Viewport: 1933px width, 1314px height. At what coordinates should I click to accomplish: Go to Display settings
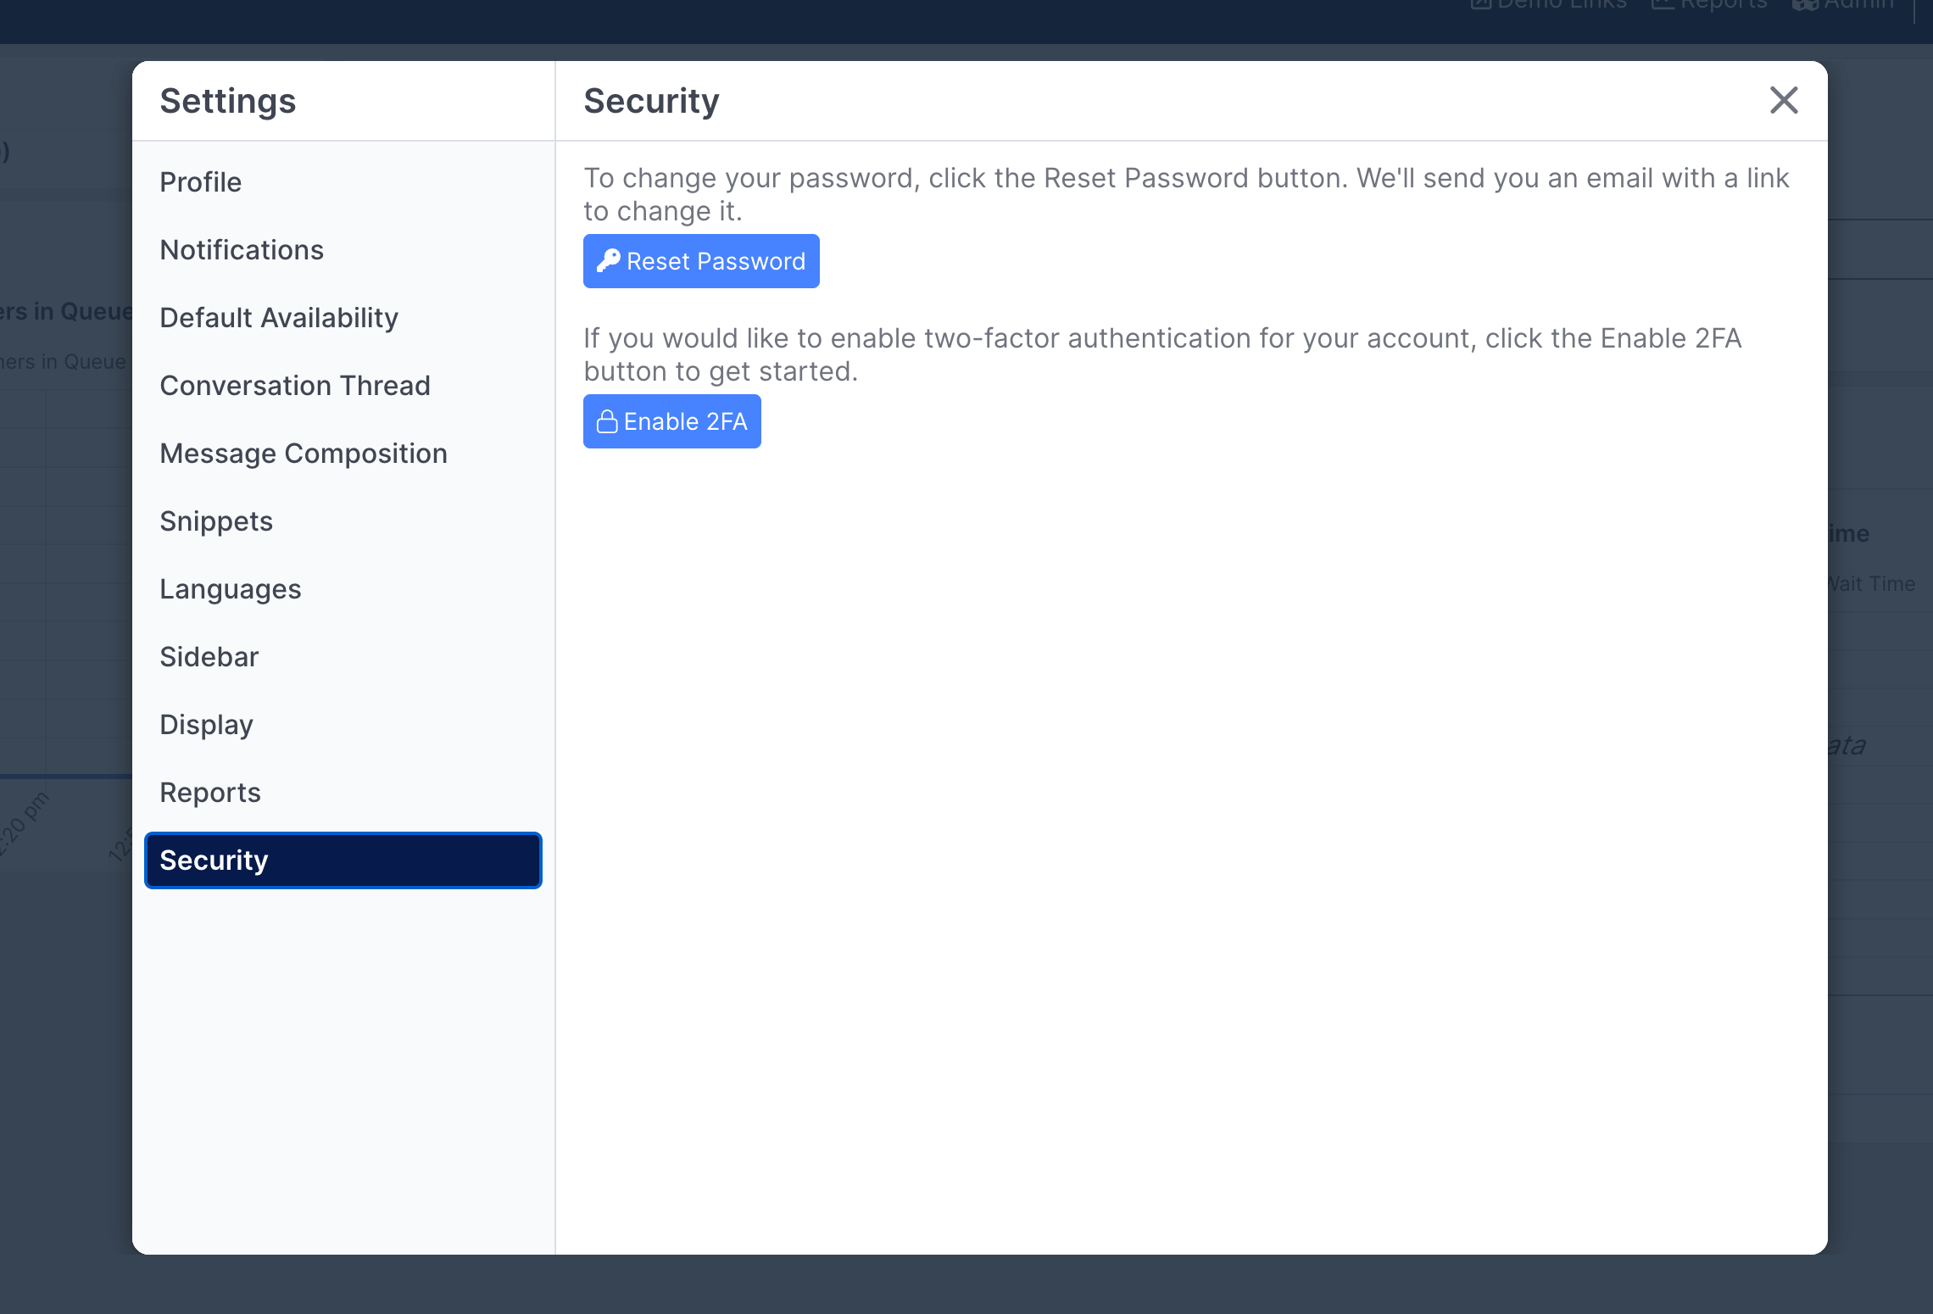[207, 725]
